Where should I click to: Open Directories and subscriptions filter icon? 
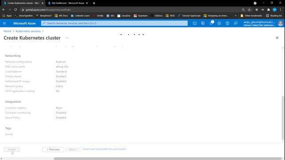coord(203,23)
